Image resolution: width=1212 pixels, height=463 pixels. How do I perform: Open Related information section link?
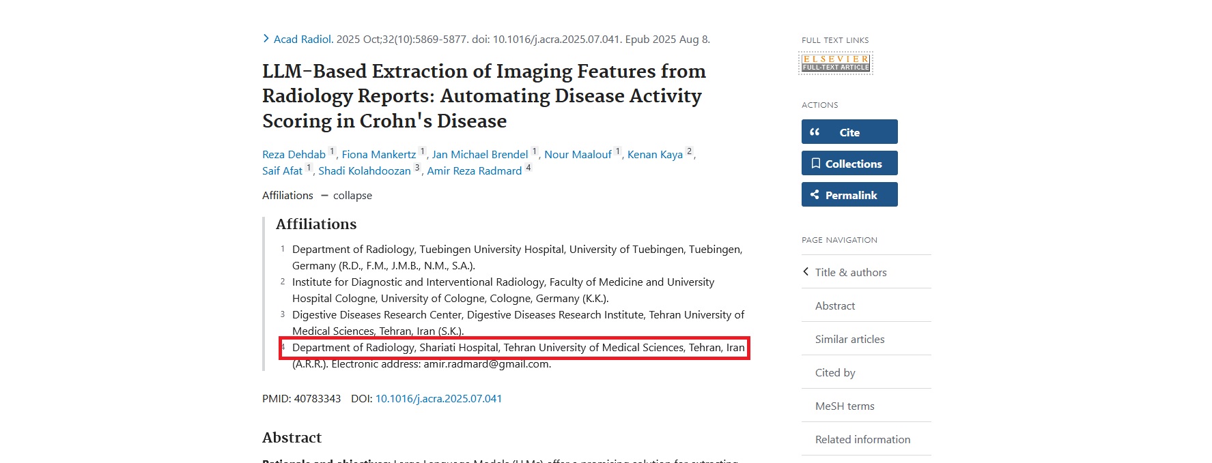862,440
